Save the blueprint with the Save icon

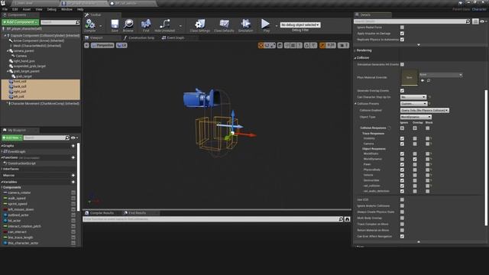[115, 24]
